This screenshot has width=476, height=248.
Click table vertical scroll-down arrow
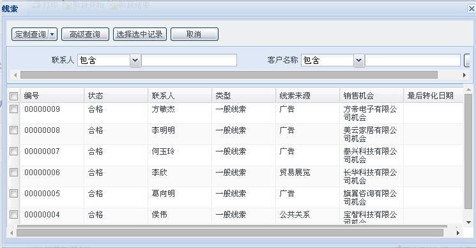pyautogui.click(x=468, y=222)
